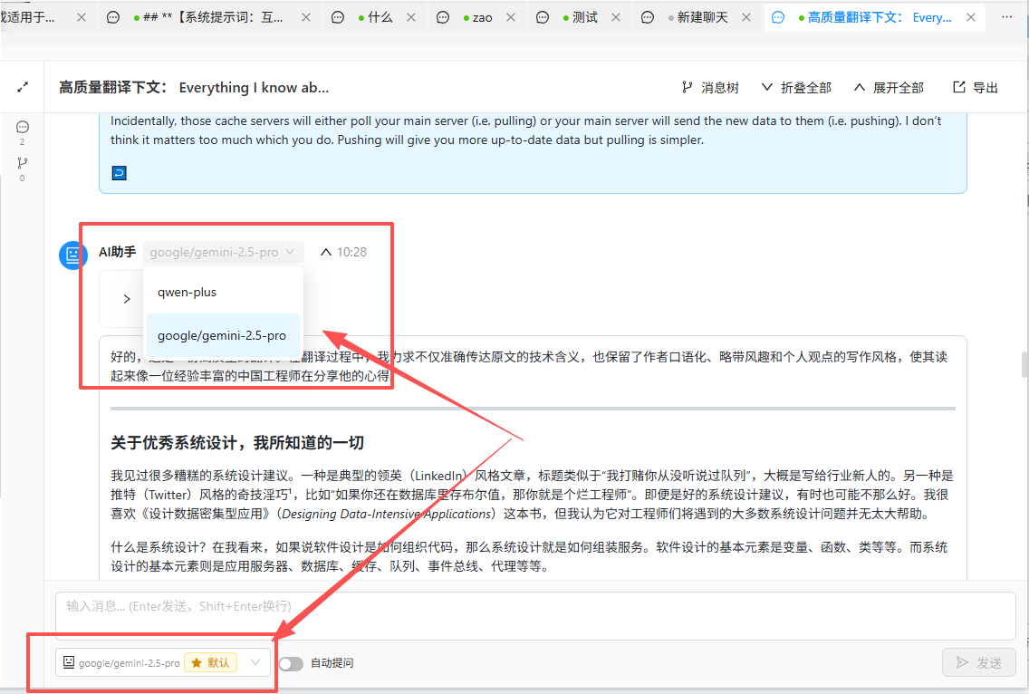Viewport: 1029px width, 694px height.
Task: Click the message count icon in sidebar
Action: coord(23,128)
